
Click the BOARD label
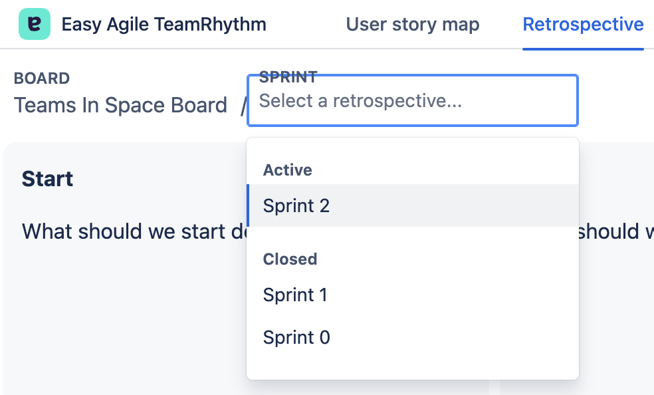coord(42,78)
